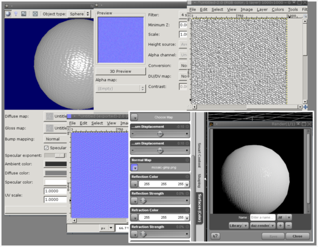This screenshot has height=247, width=318.
Task: Open File menu in exported GIMP window
Action: [72, 123]
